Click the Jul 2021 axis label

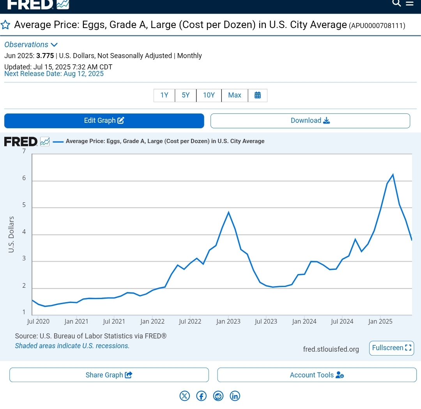click(114, 321)
